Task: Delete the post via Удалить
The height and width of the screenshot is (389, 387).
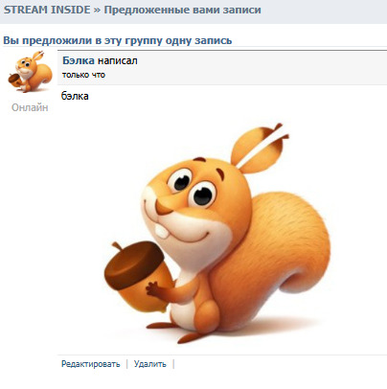Action: pos(150,364)
